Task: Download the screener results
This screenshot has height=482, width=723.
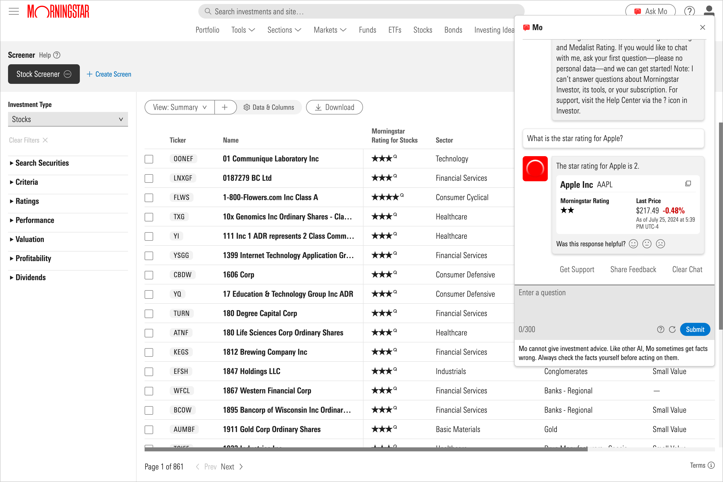Action: coord(334,107)
